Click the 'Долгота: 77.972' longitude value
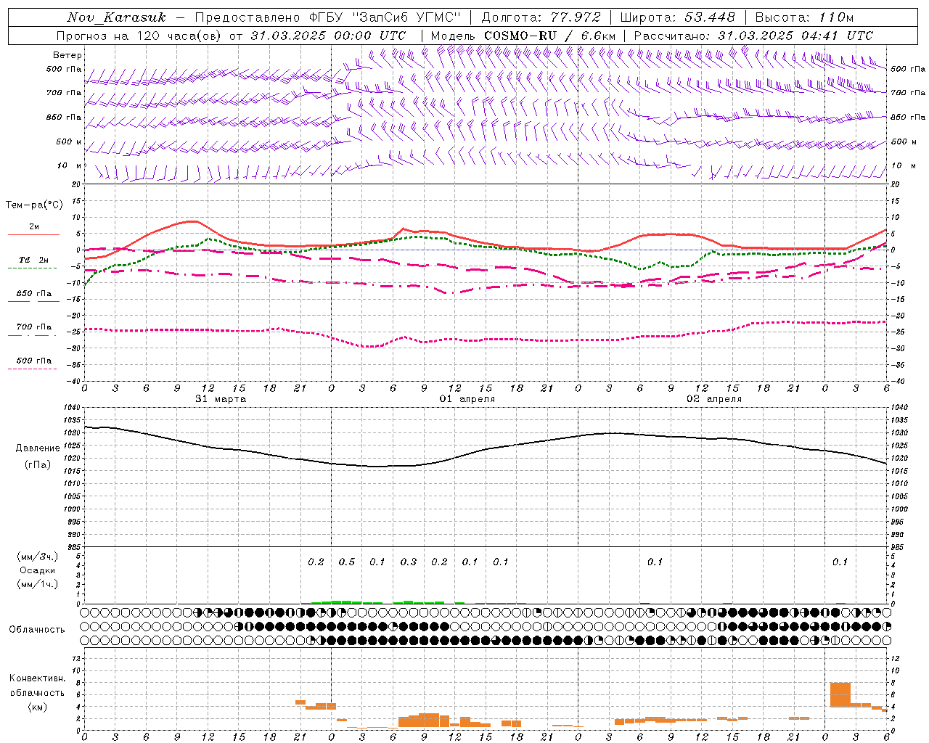The width and height of the screenshot is (929, 743). [x=541, y=17]
